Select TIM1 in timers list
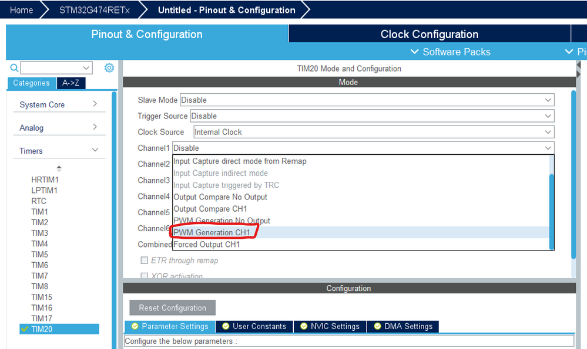Screen dimensions: 587x349 pyautogui.click(x=40, y=212)
